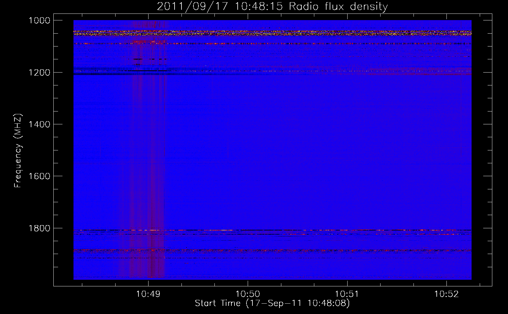The image size is (508, 314).
Task: Click the 1400 frequency tick label
Action: (x=39, y=124)
